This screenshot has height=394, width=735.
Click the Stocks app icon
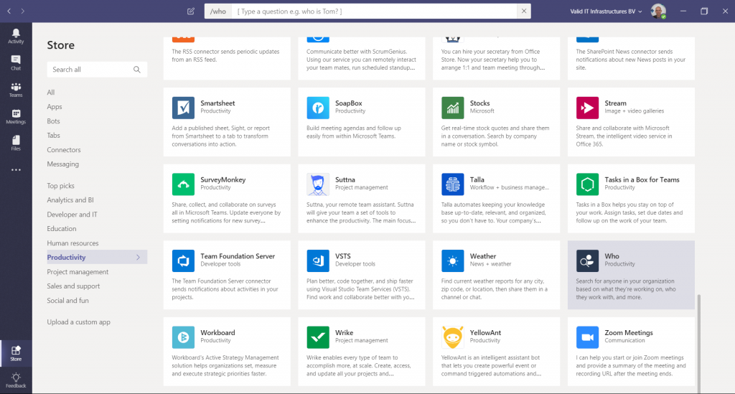pos(452,108)
